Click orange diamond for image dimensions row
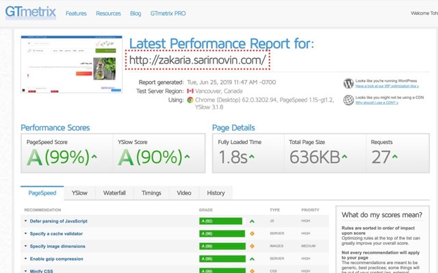438x273 pixels. 252,246
